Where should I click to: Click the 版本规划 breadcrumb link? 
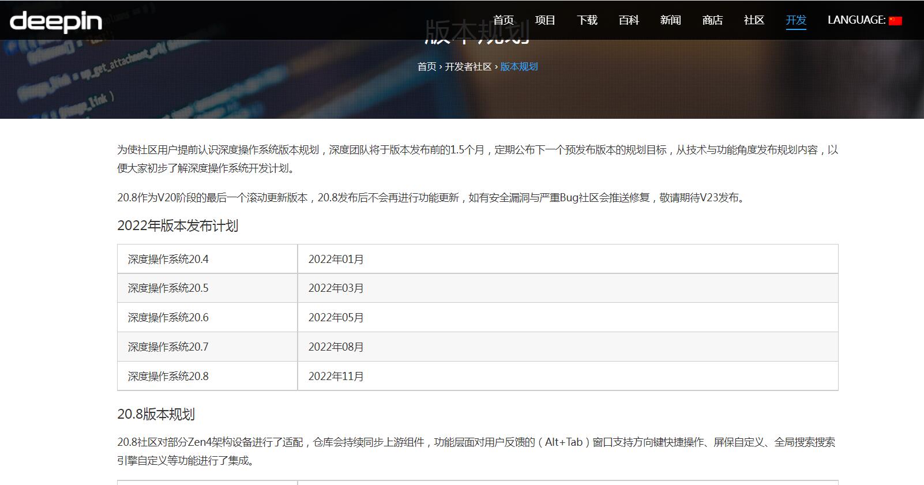519,67
